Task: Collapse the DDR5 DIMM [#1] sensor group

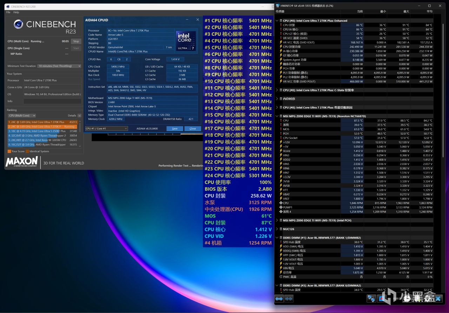Action: pos(277,238)
